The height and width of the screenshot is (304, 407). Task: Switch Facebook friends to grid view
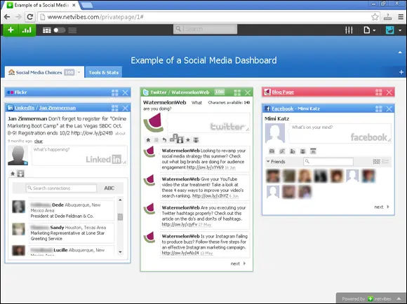tap(376, 162)
